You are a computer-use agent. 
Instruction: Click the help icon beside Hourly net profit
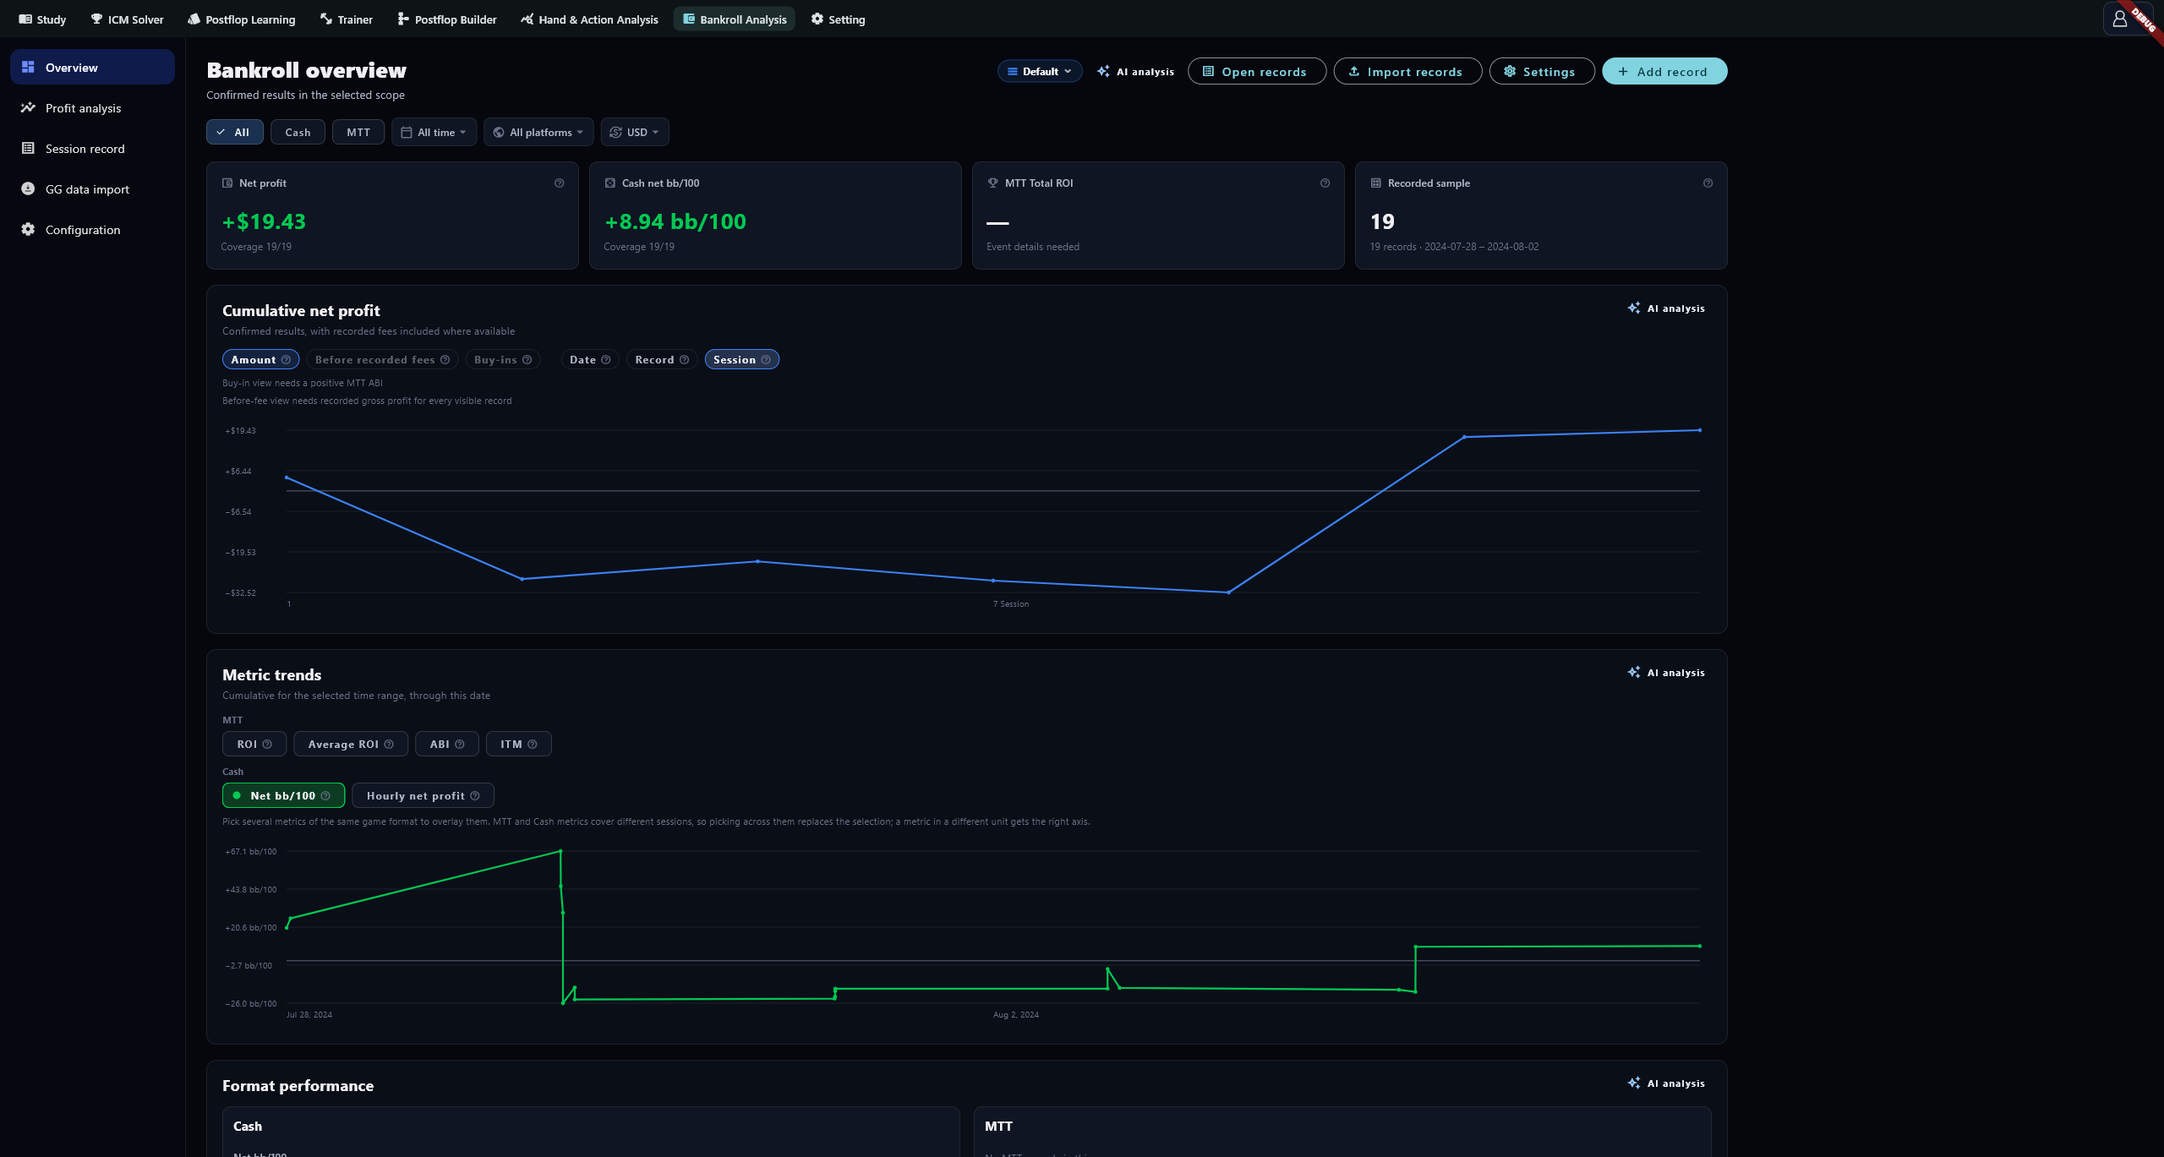(x=475, y=796)
